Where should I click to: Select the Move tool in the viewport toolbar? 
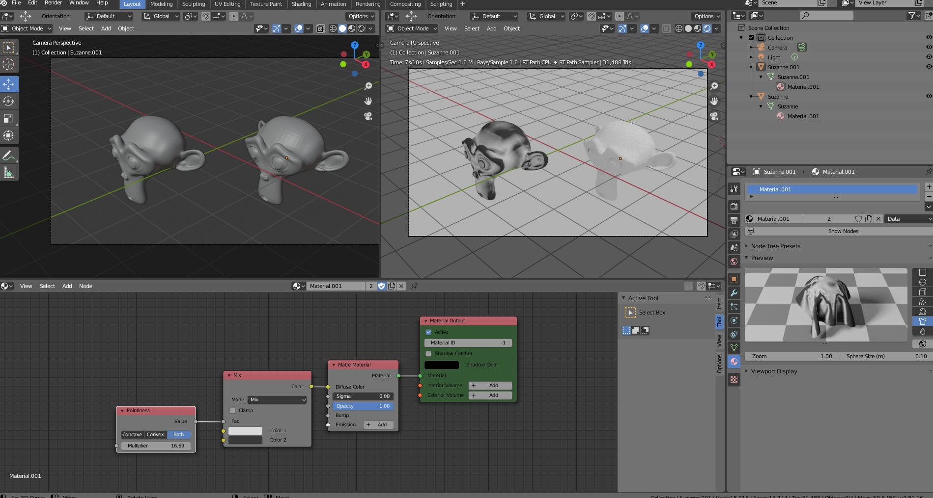(9, 84)
